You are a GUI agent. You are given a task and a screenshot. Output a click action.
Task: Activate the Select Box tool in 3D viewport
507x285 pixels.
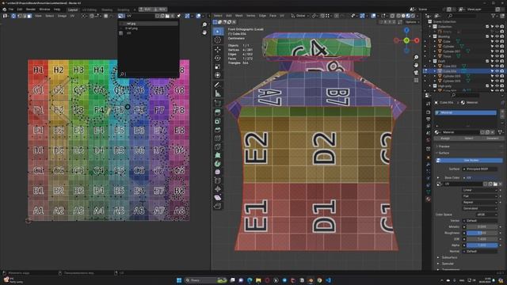click(x=218, y=31)
